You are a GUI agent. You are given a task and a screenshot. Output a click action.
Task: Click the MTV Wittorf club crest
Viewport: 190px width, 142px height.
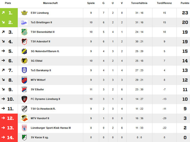pos(24,80)
